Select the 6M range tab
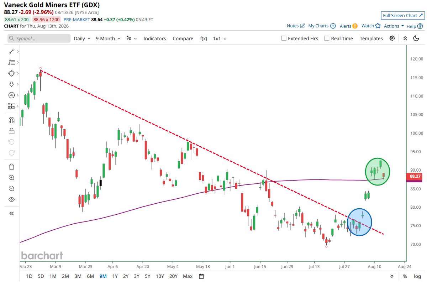 coord(90,276)
